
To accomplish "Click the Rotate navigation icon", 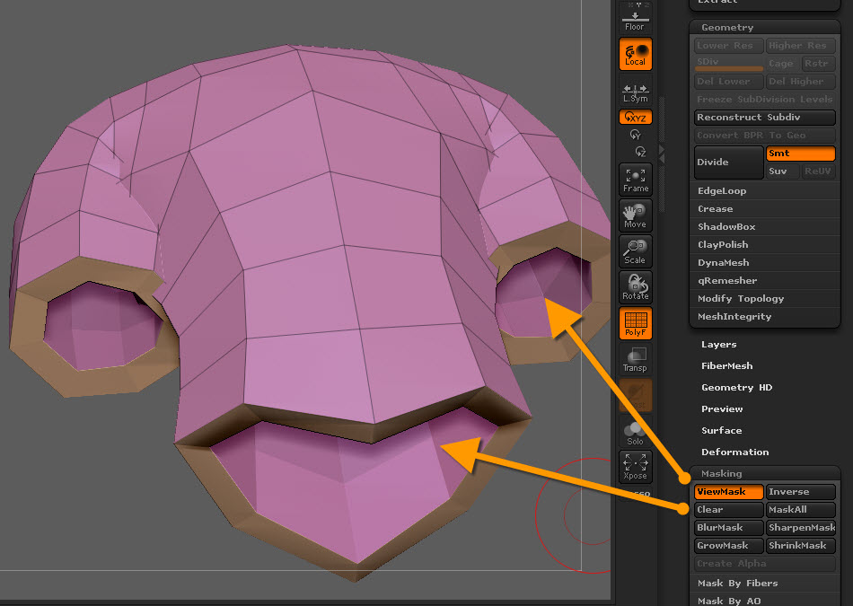I will tap(635, 287).
